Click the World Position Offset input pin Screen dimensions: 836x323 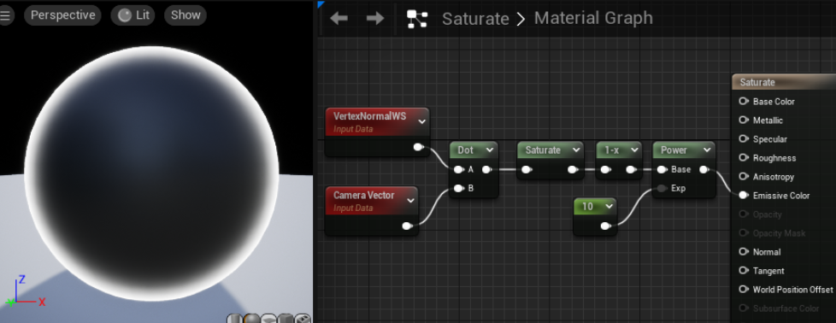point(743,290)
